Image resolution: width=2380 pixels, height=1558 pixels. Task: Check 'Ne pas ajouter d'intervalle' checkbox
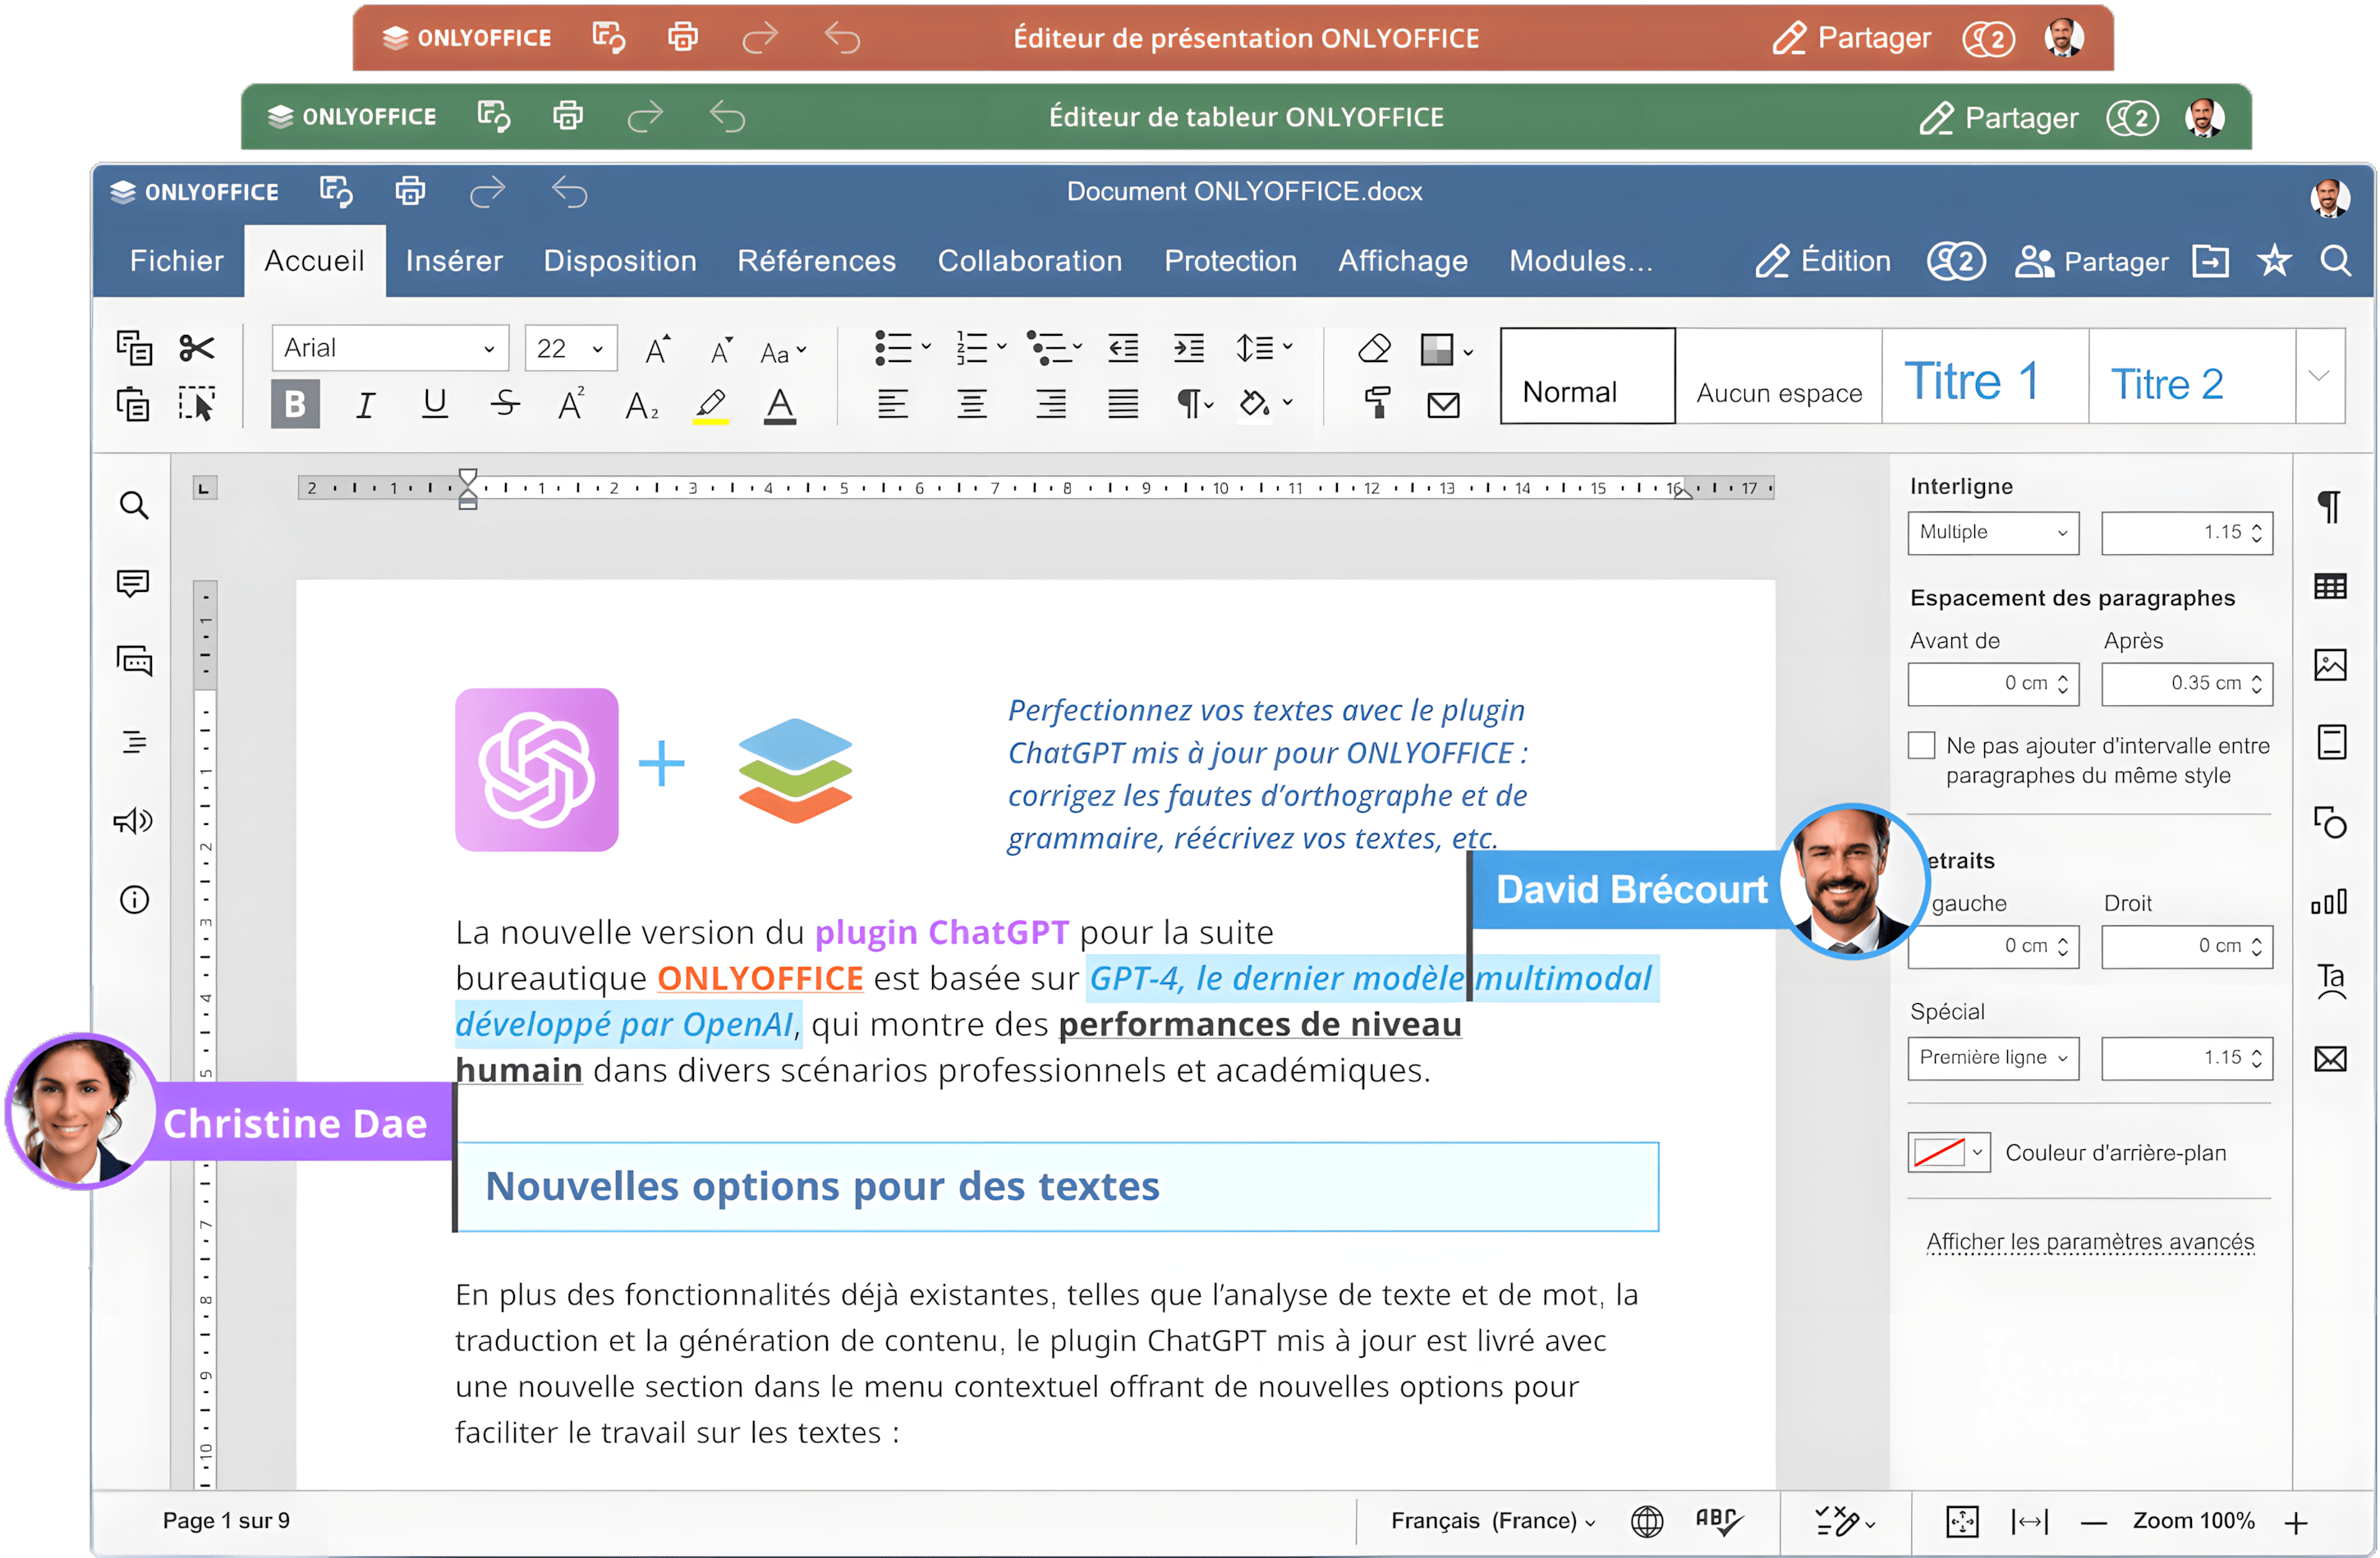coord(1921,745)
